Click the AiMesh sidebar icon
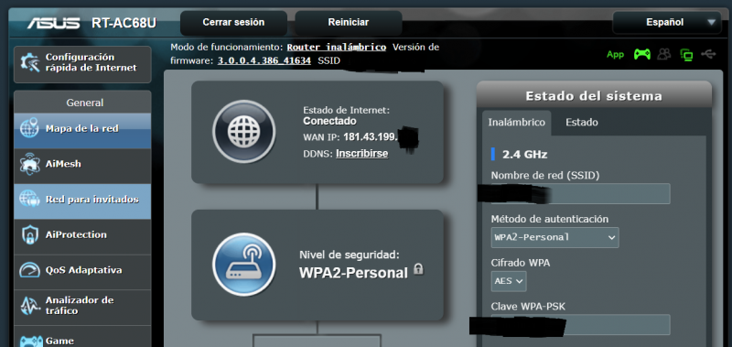 point(29,164)
